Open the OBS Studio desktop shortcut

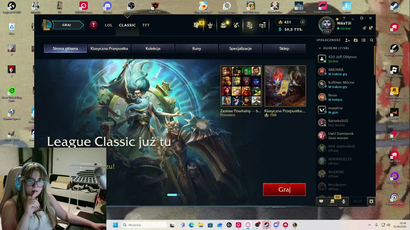pos(131,8)
